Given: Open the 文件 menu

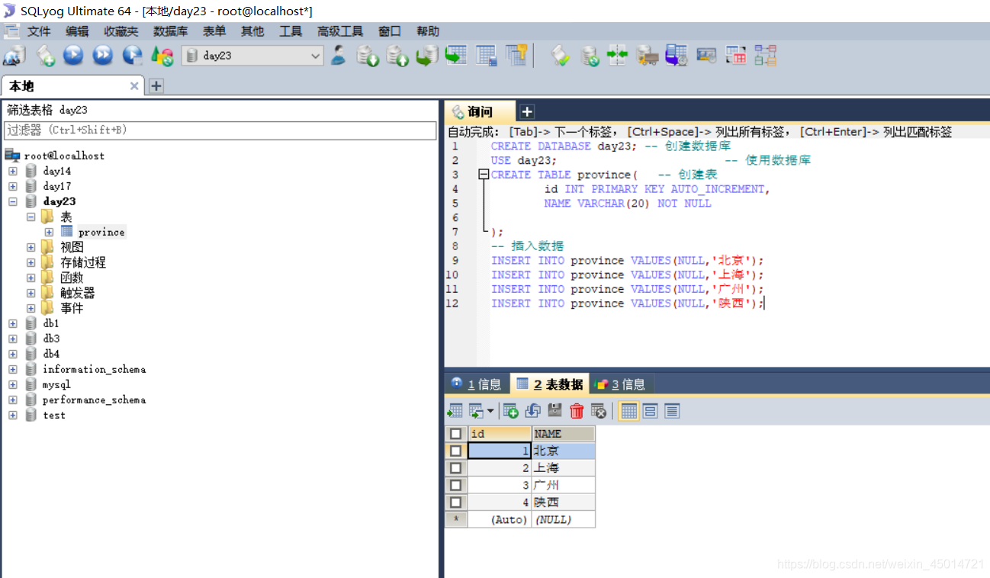Looking at the screenshot, I should [39, 31].
